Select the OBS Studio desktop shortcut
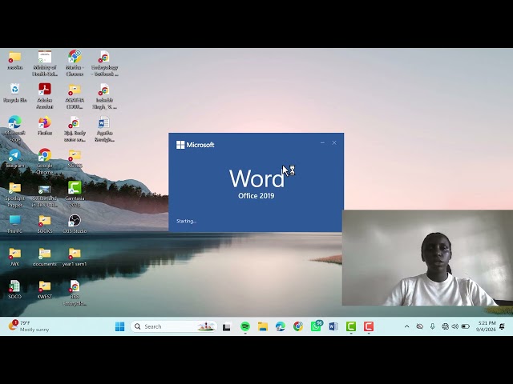 pyautogui.click(x=75, y=224)
